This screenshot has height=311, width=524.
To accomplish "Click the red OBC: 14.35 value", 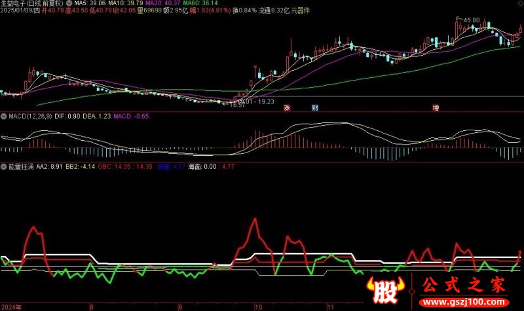I will [114, 166].
